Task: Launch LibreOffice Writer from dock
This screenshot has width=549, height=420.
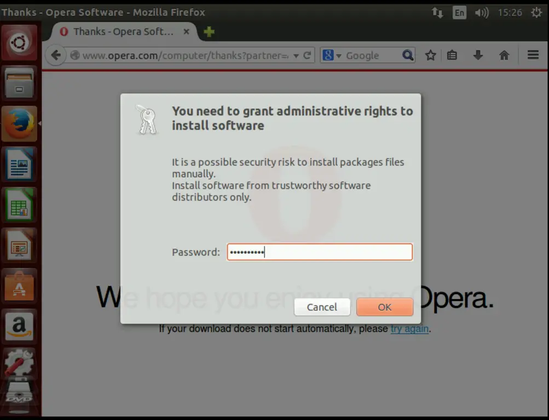Action: click(19, 165)
